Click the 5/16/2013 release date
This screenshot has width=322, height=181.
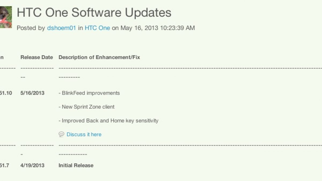pyautogui.click(x=32, y=93)
